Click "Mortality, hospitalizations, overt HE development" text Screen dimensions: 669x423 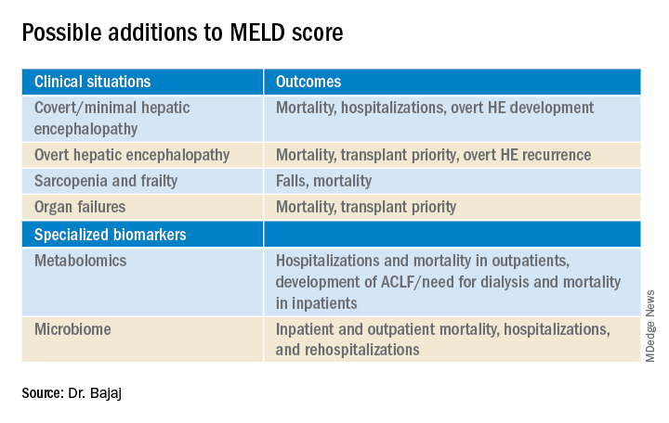click(434, 108)
